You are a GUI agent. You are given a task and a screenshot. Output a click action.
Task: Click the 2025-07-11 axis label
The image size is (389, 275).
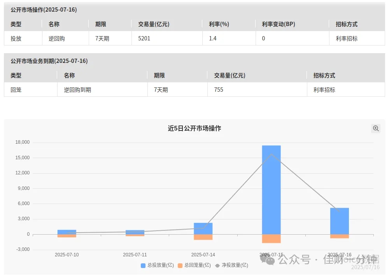click(x=135, y=255)
